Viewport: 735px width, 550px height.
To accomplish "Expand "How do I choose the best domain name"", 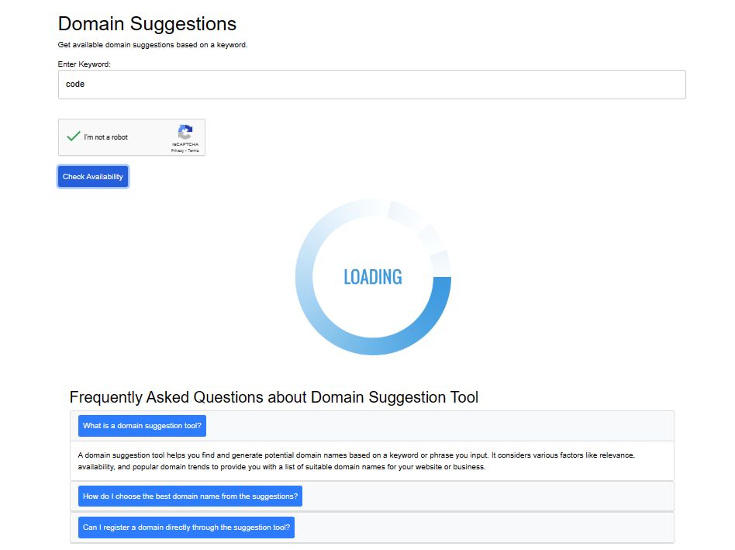I will point(190,496).
